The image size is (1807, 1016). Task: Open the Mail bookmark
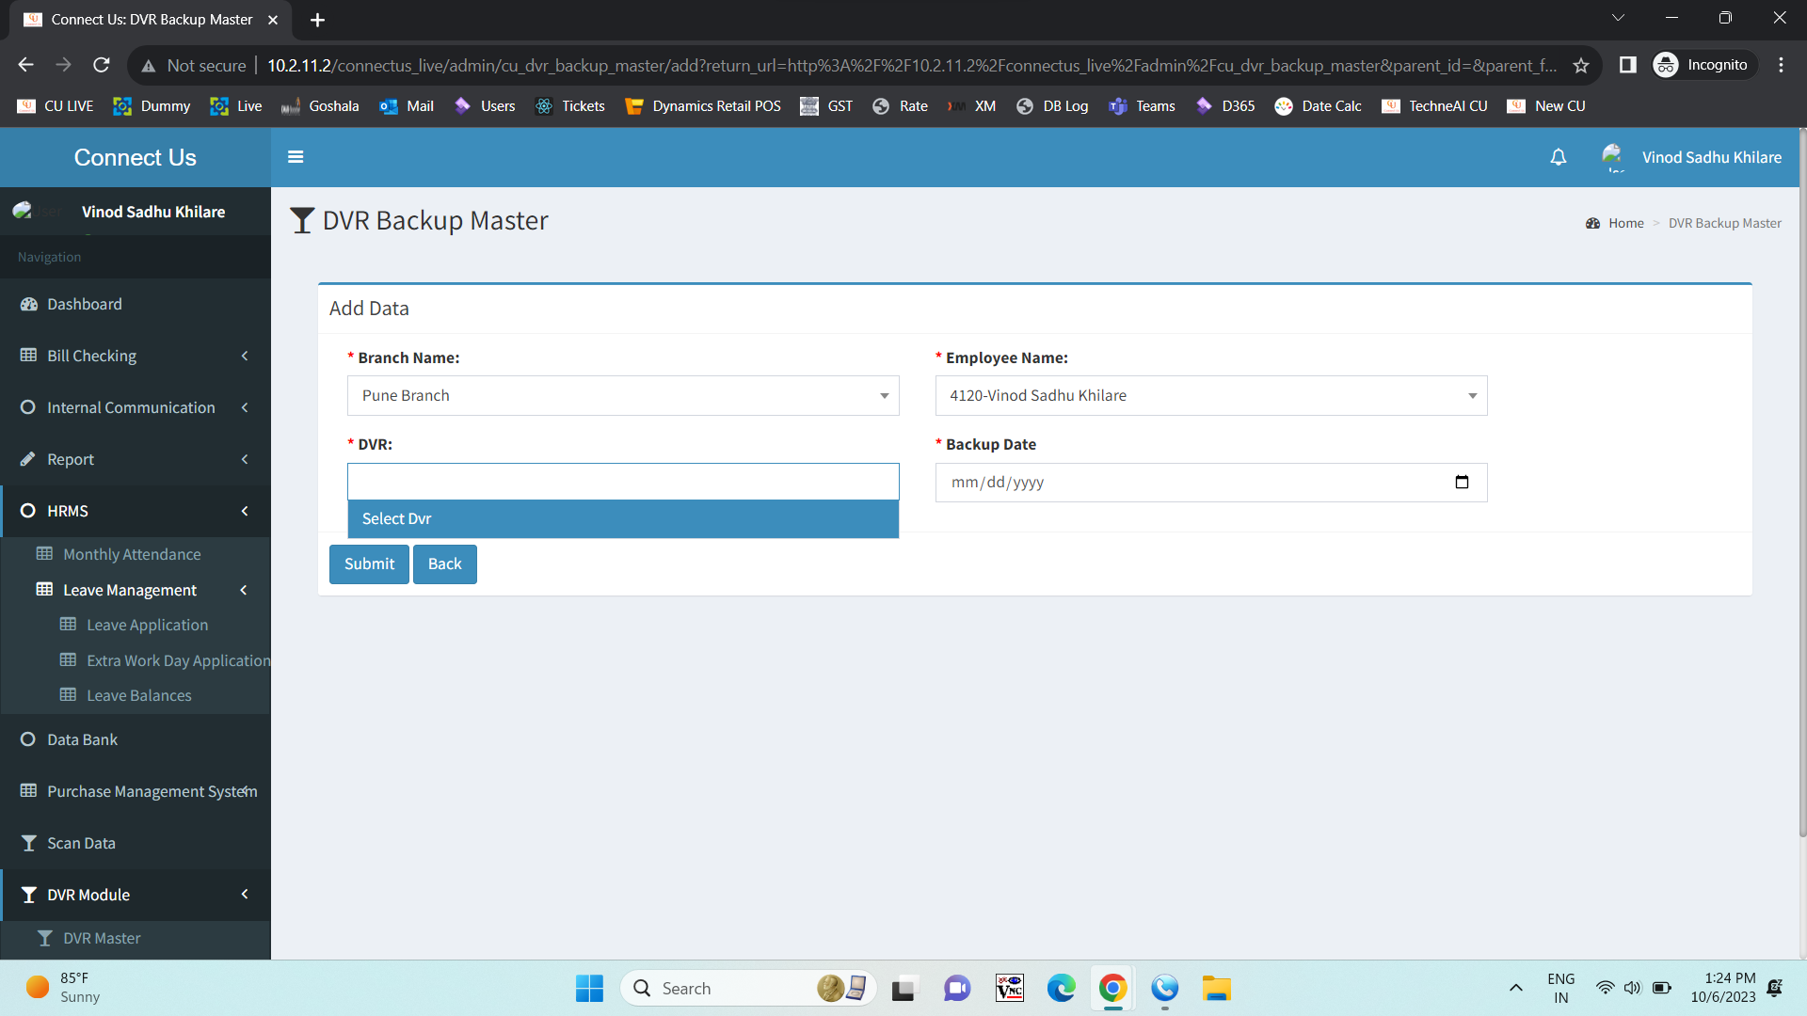click(x=407, y=106)
